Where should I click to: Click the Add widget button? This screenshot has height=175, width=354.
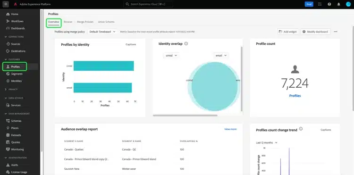pos(288,32)
